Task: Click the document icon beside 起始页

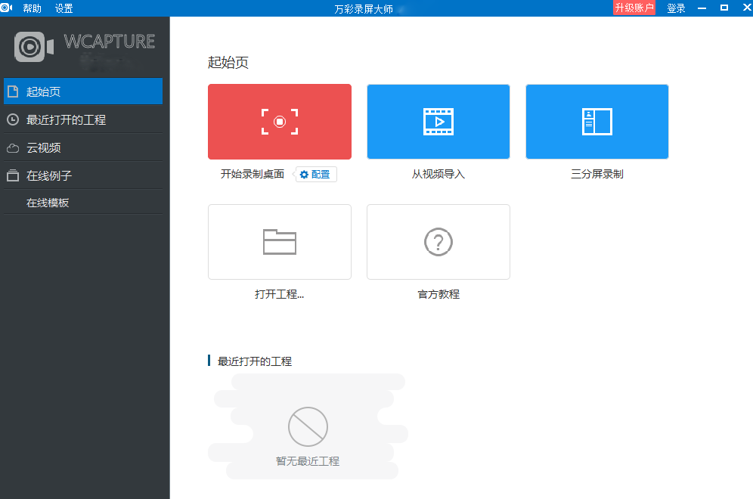Action: click(12, 91)
